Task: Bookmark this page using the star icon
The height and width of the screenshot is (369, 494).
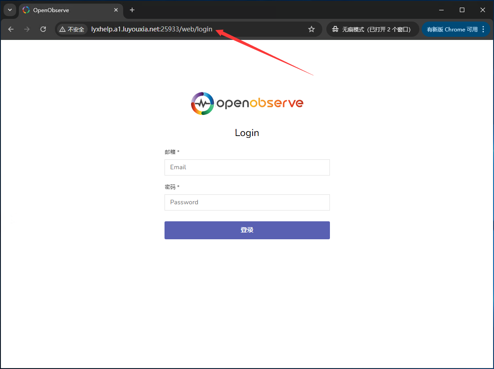Action: [311, 29]
